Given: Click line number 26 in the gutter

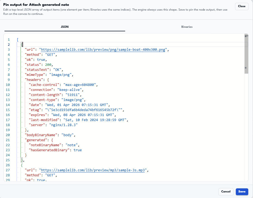Looking at the screenshot, I should coord(8,165).
